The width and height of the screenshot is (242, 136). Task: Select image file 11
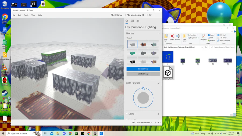tap(183, 61)
